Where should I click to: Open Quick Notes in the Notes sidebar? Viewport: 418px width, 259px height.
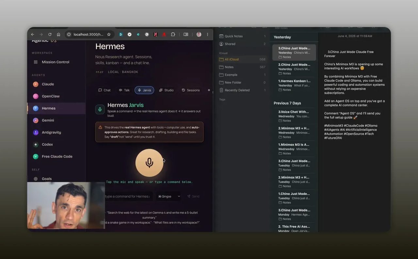click(x=242, y=36)
